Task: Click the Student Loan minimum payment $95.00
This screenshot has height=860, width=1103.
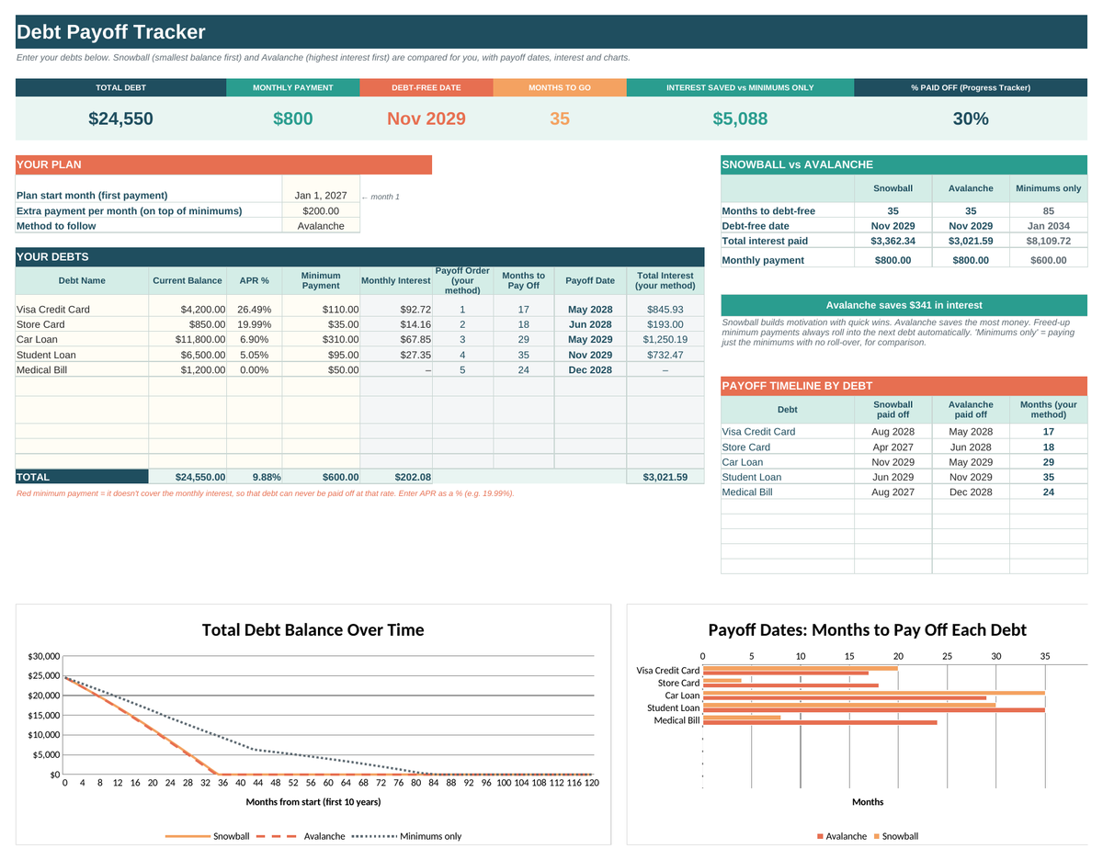Action: tap(321, 355)
